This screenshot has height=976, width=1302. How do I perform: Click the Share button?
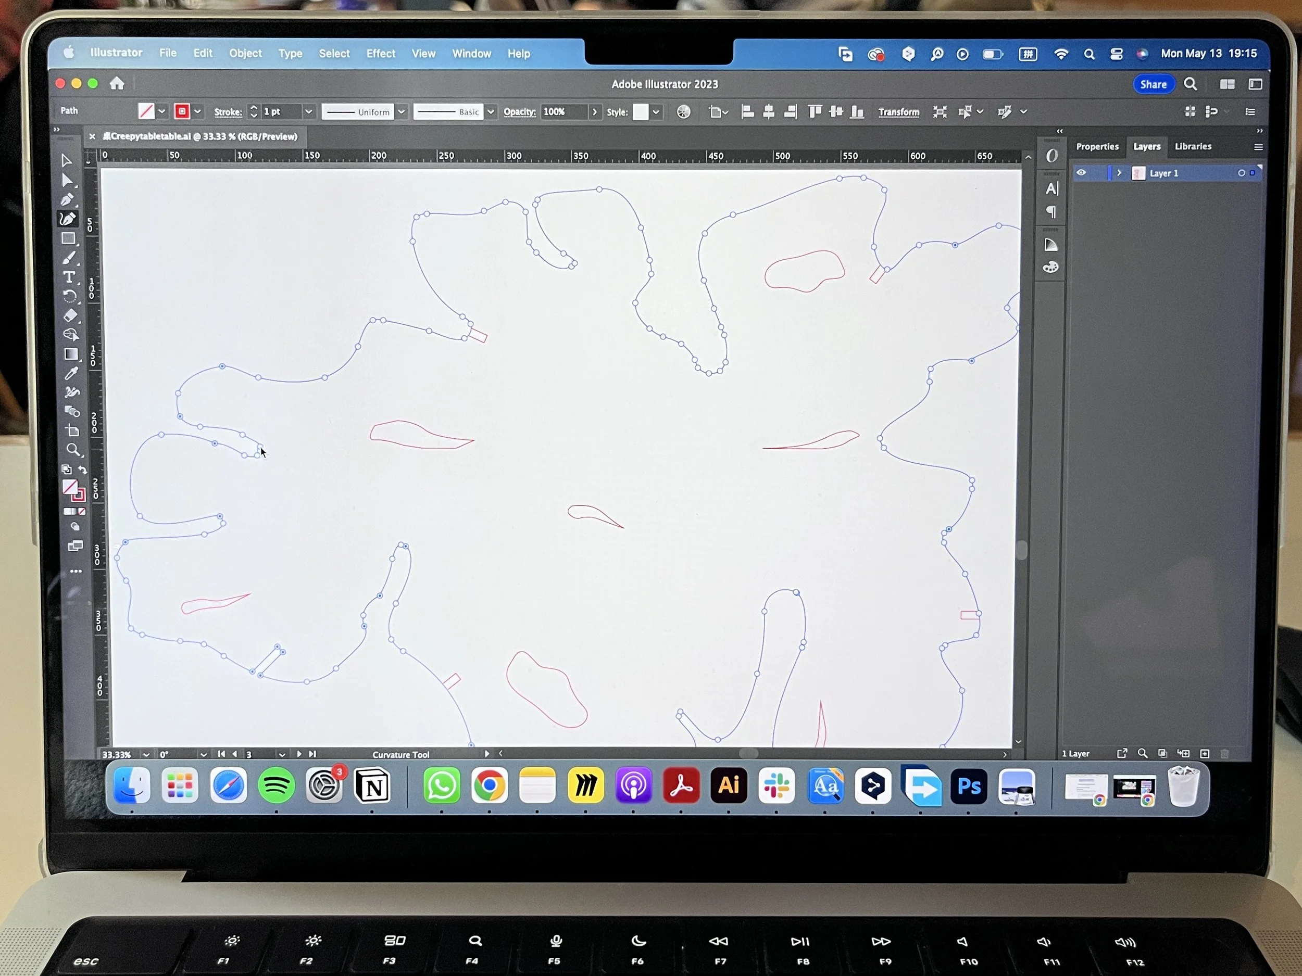point(1153,84)
